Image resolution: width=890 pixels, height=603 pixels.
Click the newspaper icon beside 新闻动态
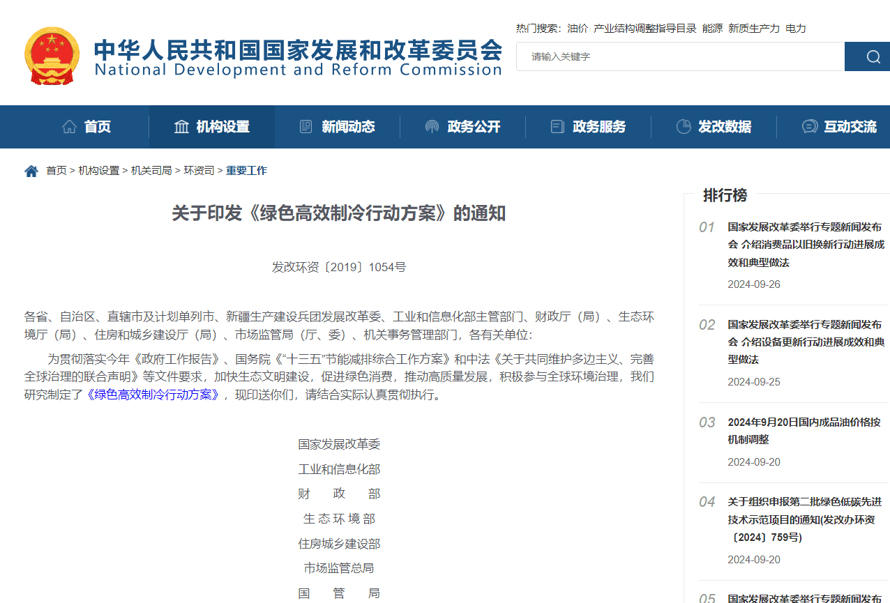(x=306, y=127)
